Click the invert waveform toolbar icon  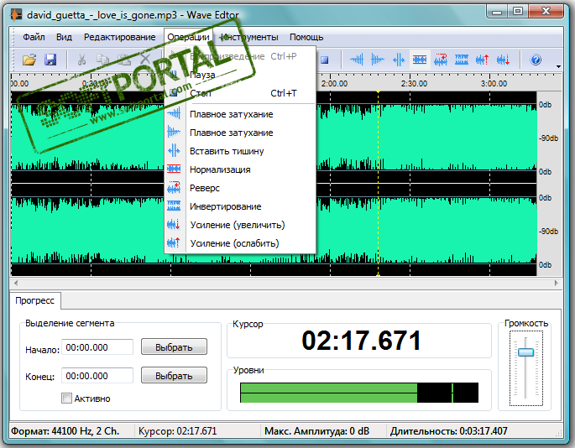462,60
